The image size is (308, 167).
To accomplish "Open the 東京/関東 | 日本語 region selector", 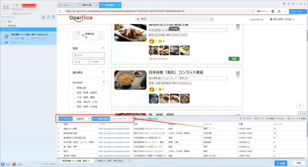I will [x=282, y=19].
